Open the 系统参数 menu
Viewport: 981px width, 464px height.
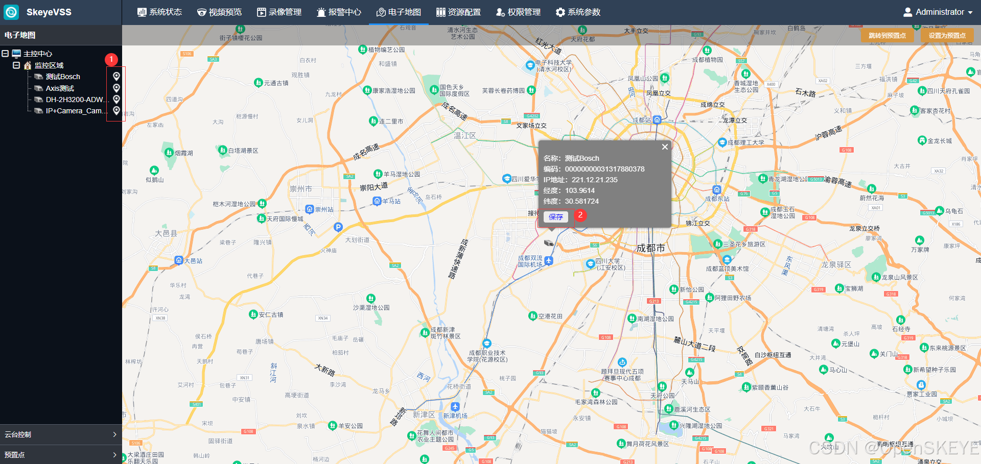(578, 12)
